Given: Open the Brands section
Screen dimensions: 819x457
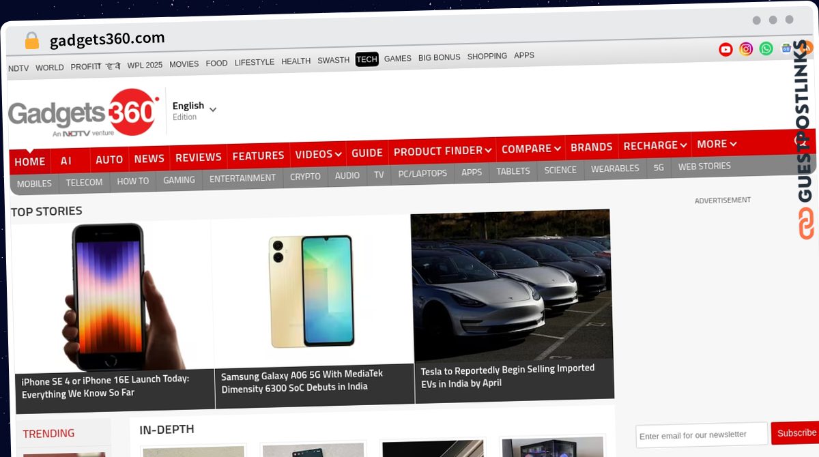Looking at the screenshot, I should (591, 147).
